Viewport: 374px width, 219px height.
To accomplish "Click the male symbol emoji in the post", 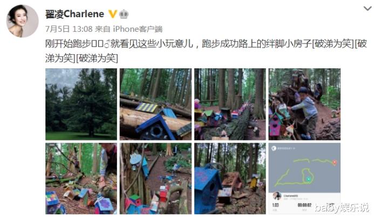I will click(107, 44).
